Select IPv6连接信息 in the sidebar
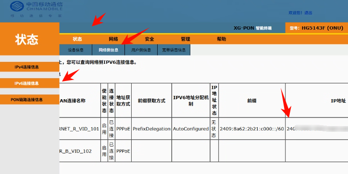The height and width of the screenshot is (174, 348). tap(29, 83)
